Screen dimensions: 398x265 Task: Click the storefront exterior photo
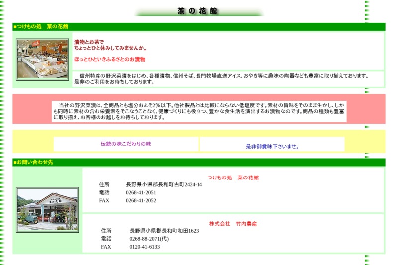click(47, 209)
